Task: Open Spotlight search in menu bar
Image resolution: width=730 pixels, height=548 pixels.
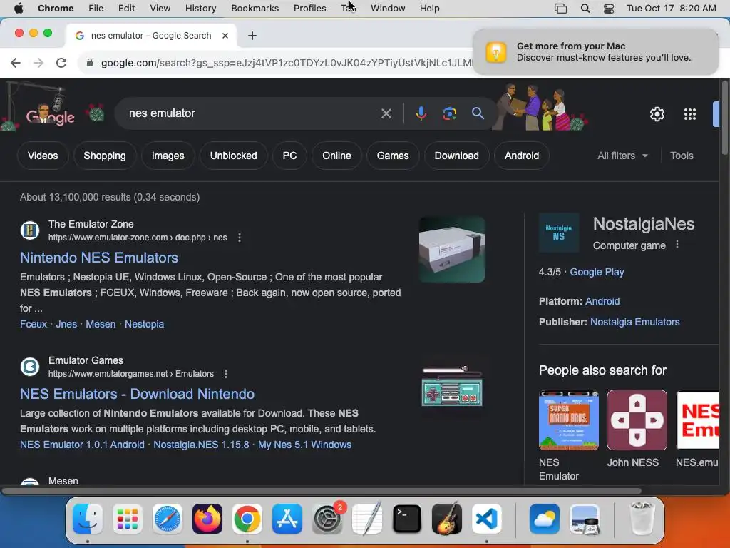Action: (585, 9)
